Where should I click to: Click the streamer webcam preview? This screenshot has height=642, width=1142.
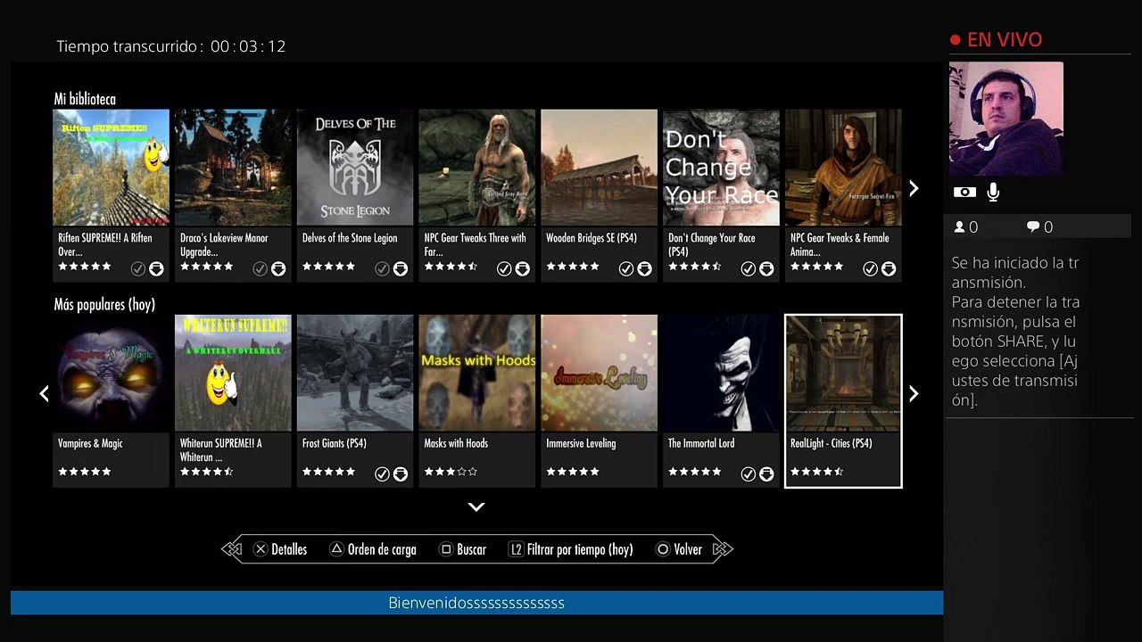[x=1006, y=119]
